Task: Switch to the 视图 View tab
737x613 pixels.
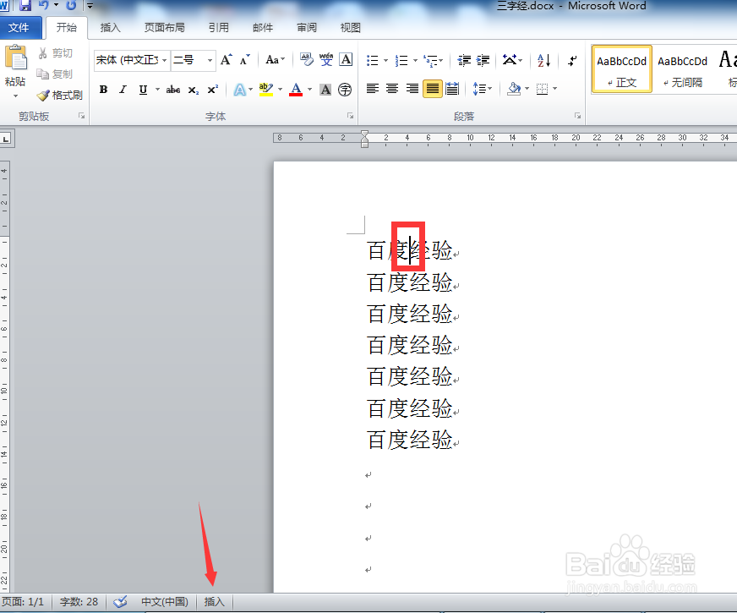Action: pyautogui.click(x=351, y=28)
